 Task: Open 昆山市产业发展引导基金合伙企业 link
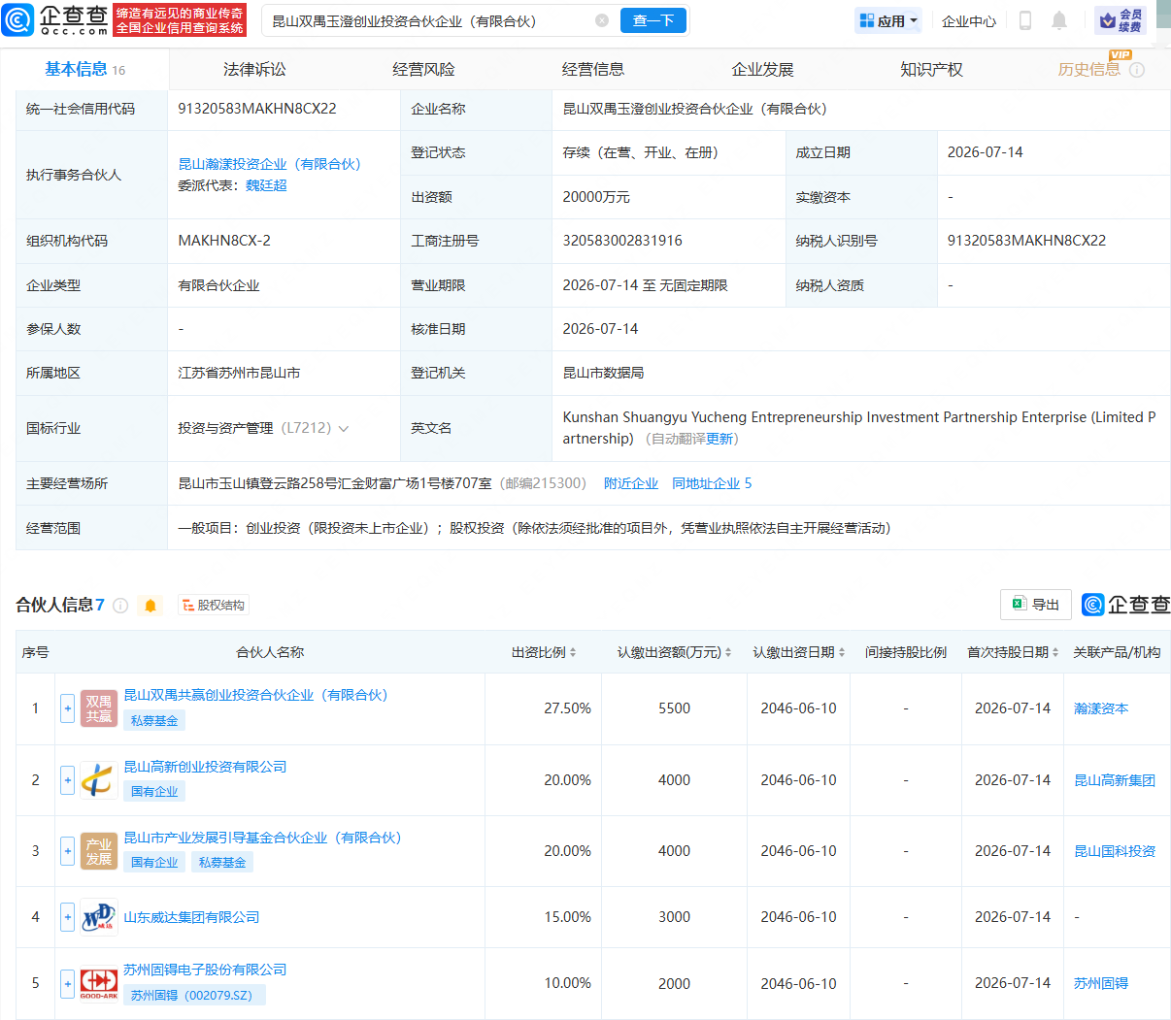pyautogui.click(x=262, y=838)
